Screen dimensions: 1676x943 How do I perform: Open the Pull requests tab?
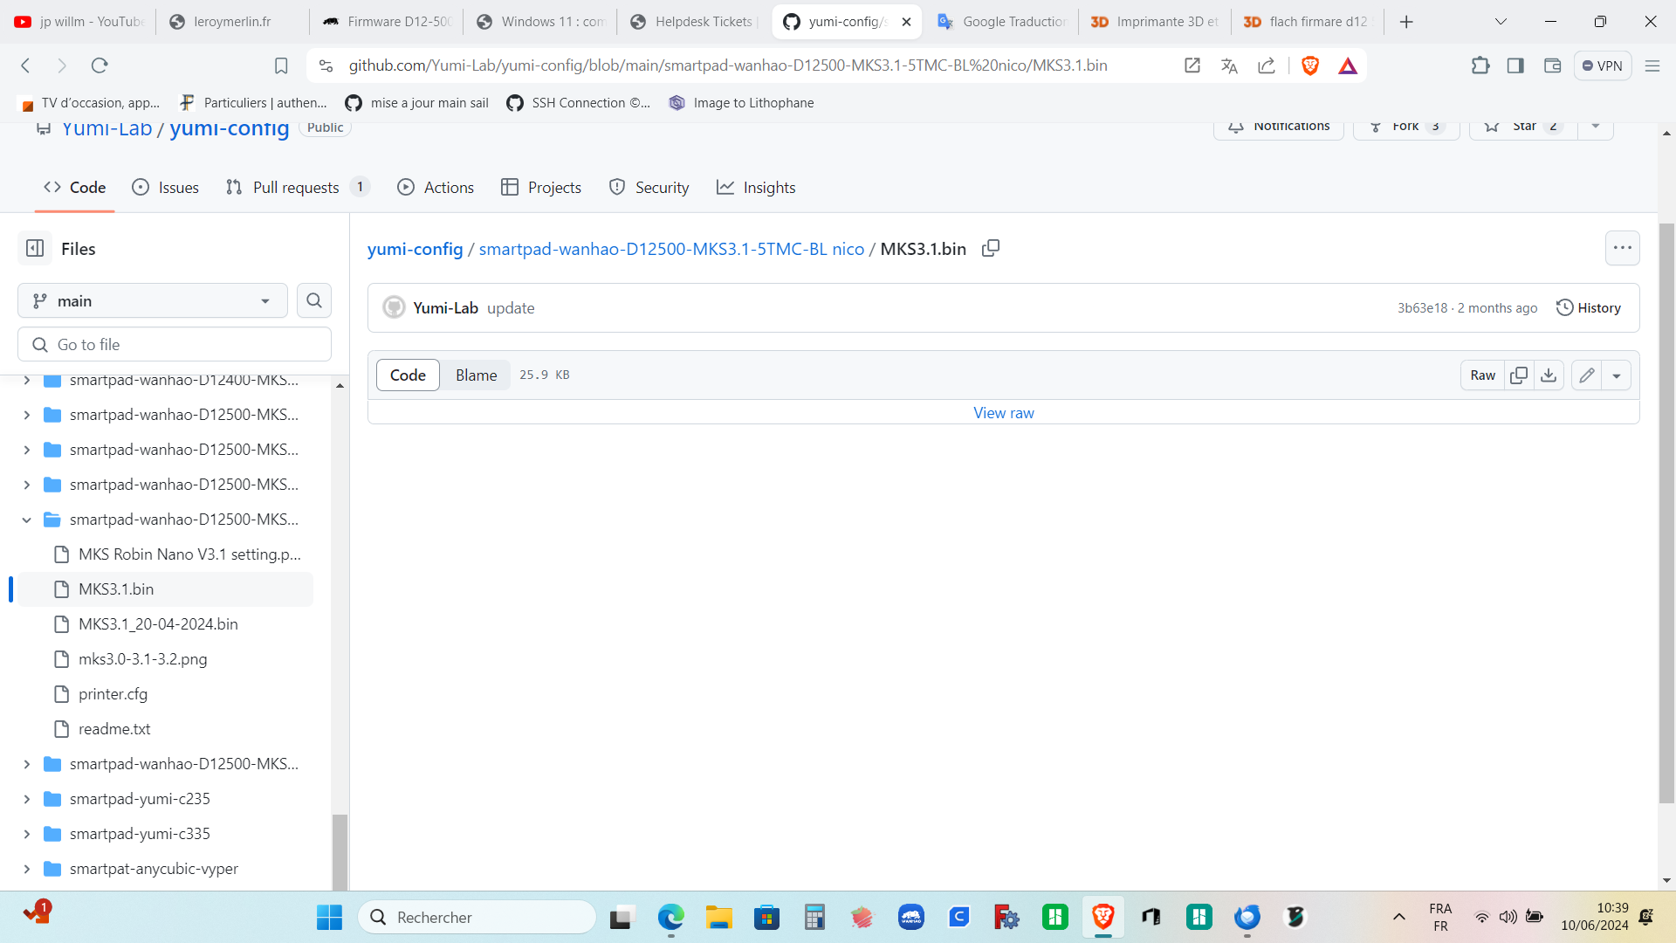(295, 188)
